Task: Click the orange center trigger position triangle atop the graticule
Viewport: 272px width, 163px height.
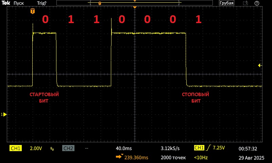Action: click(135, 7)
